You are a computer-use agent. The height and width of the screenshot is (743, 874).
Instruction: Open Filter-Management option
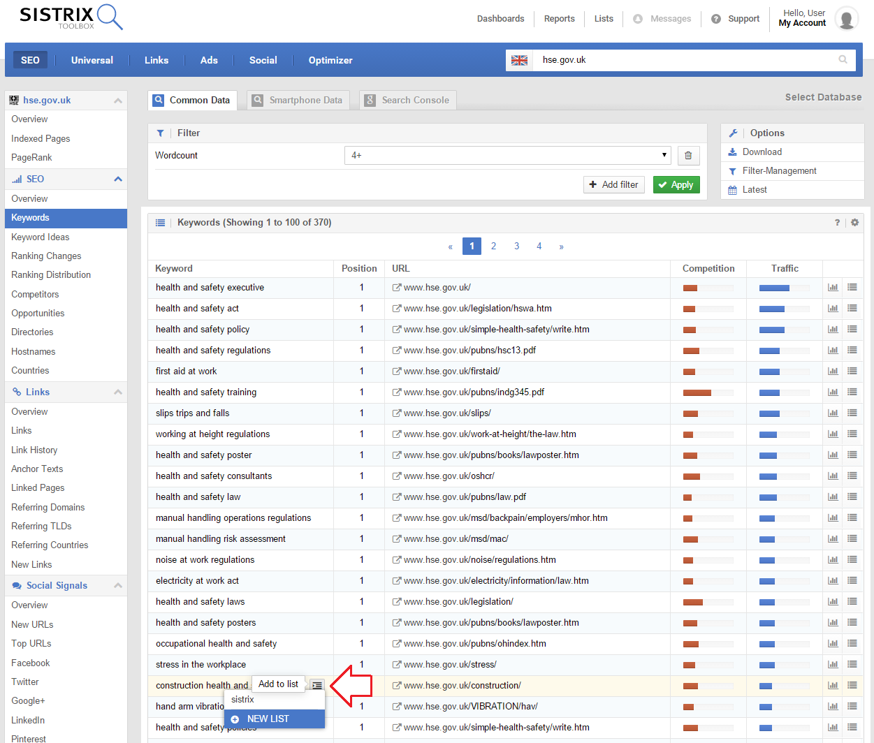[x=779, y=170]
